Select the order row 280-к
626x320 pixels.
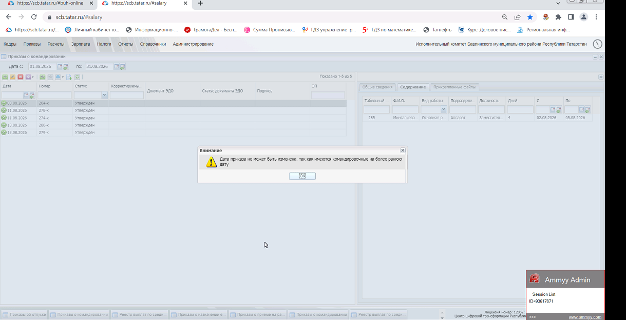[x=173, y=125]
